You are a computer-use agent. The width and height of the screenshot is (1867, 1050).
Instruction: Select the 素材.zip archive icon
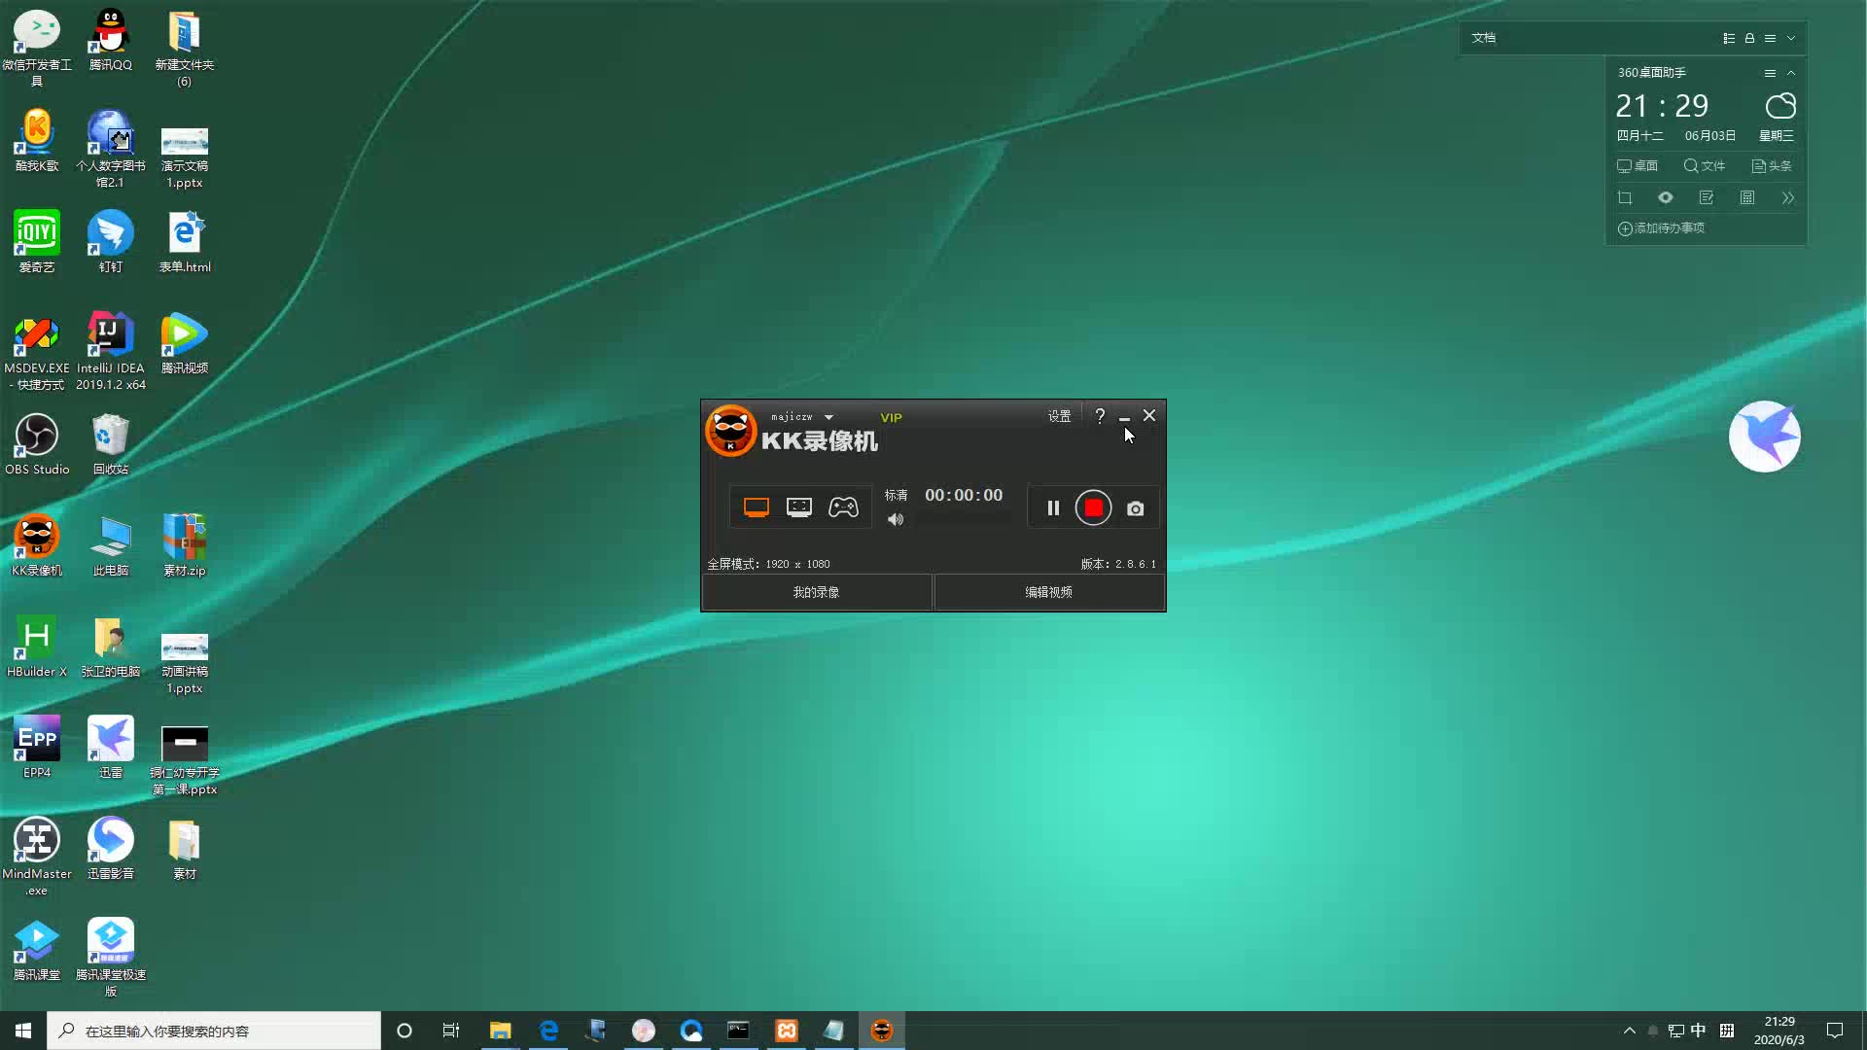[x=184, y=545]
